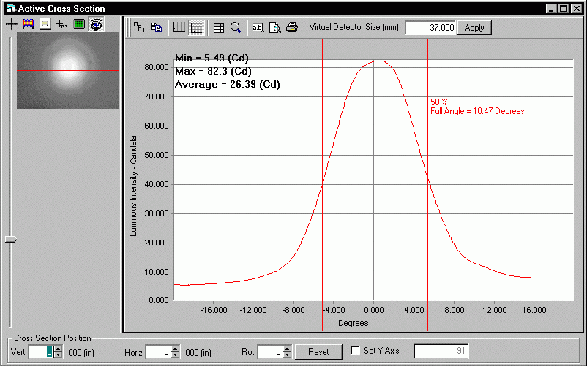Viewport: 587px width, 366px height.
Task: Click the 'Luminous Intensity - Candela' axis label
Action: [133, 186]
